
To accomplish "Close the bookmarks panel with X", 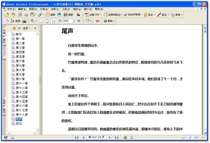I will pos(35,28).
